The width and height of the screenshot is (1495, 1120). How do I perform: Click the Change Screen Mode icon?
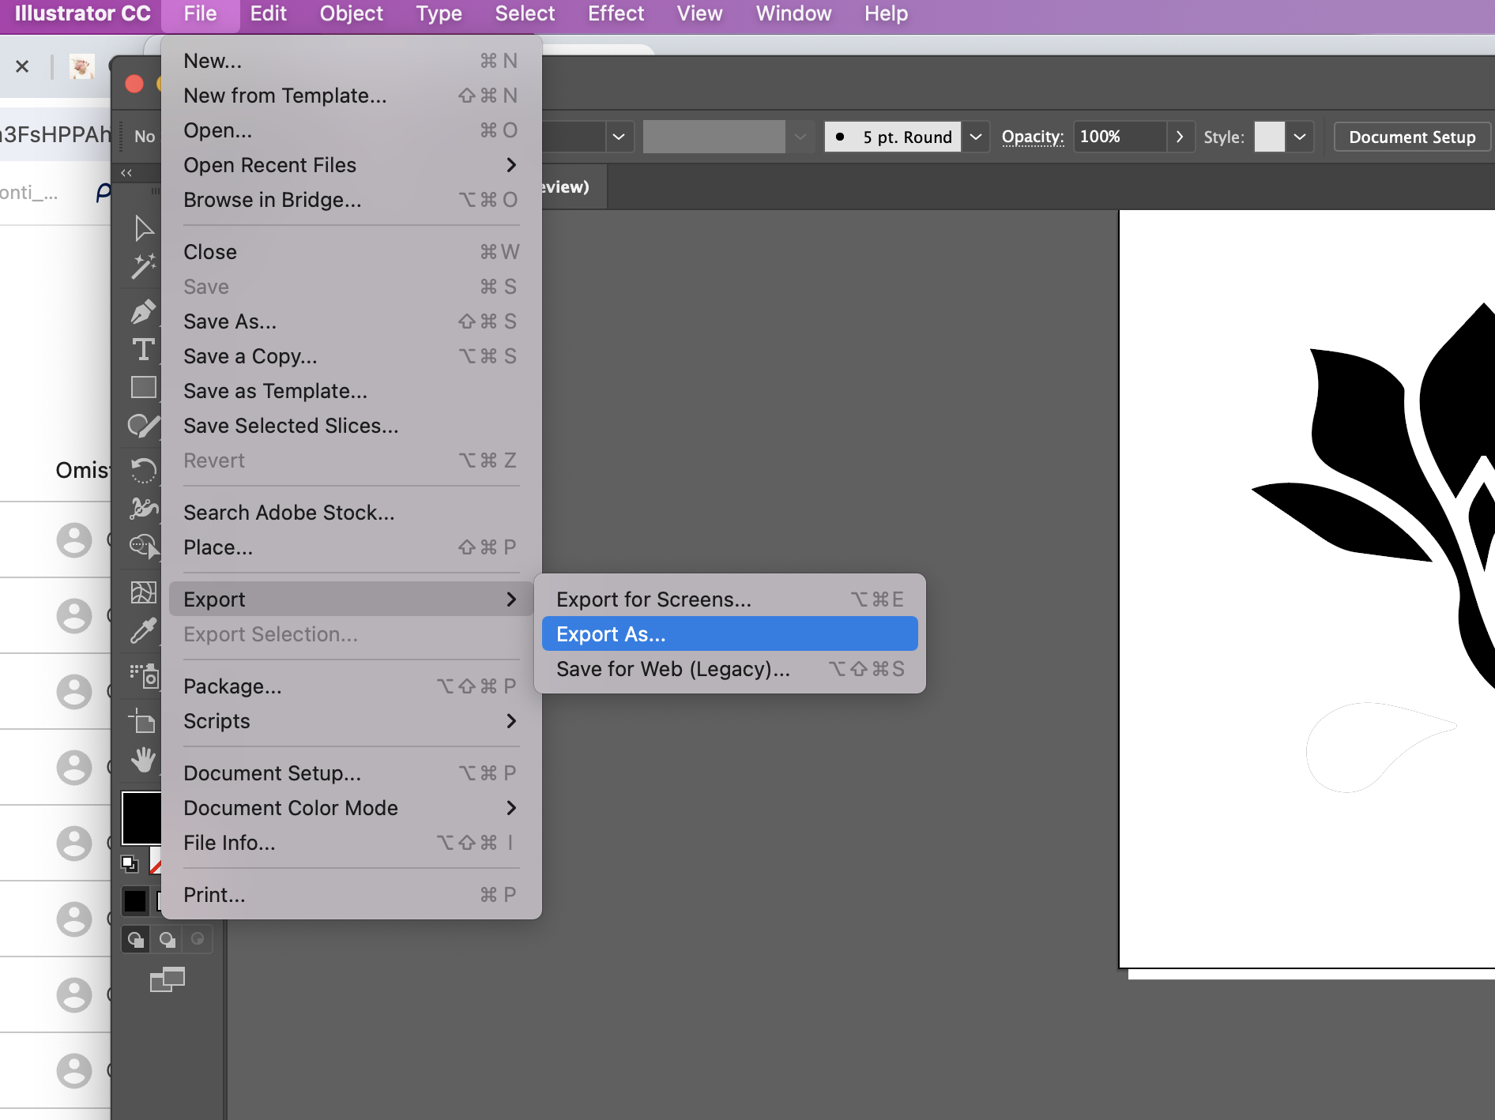[167, 979]
